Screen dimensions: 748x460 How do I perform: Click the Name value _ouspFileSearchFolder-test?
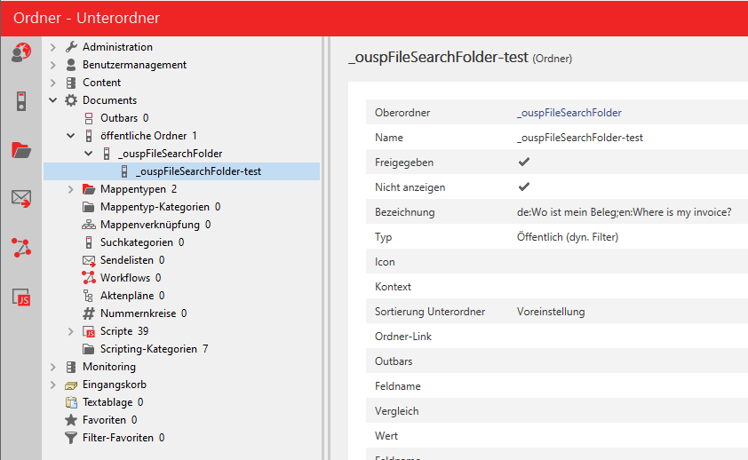coord(580,138)
